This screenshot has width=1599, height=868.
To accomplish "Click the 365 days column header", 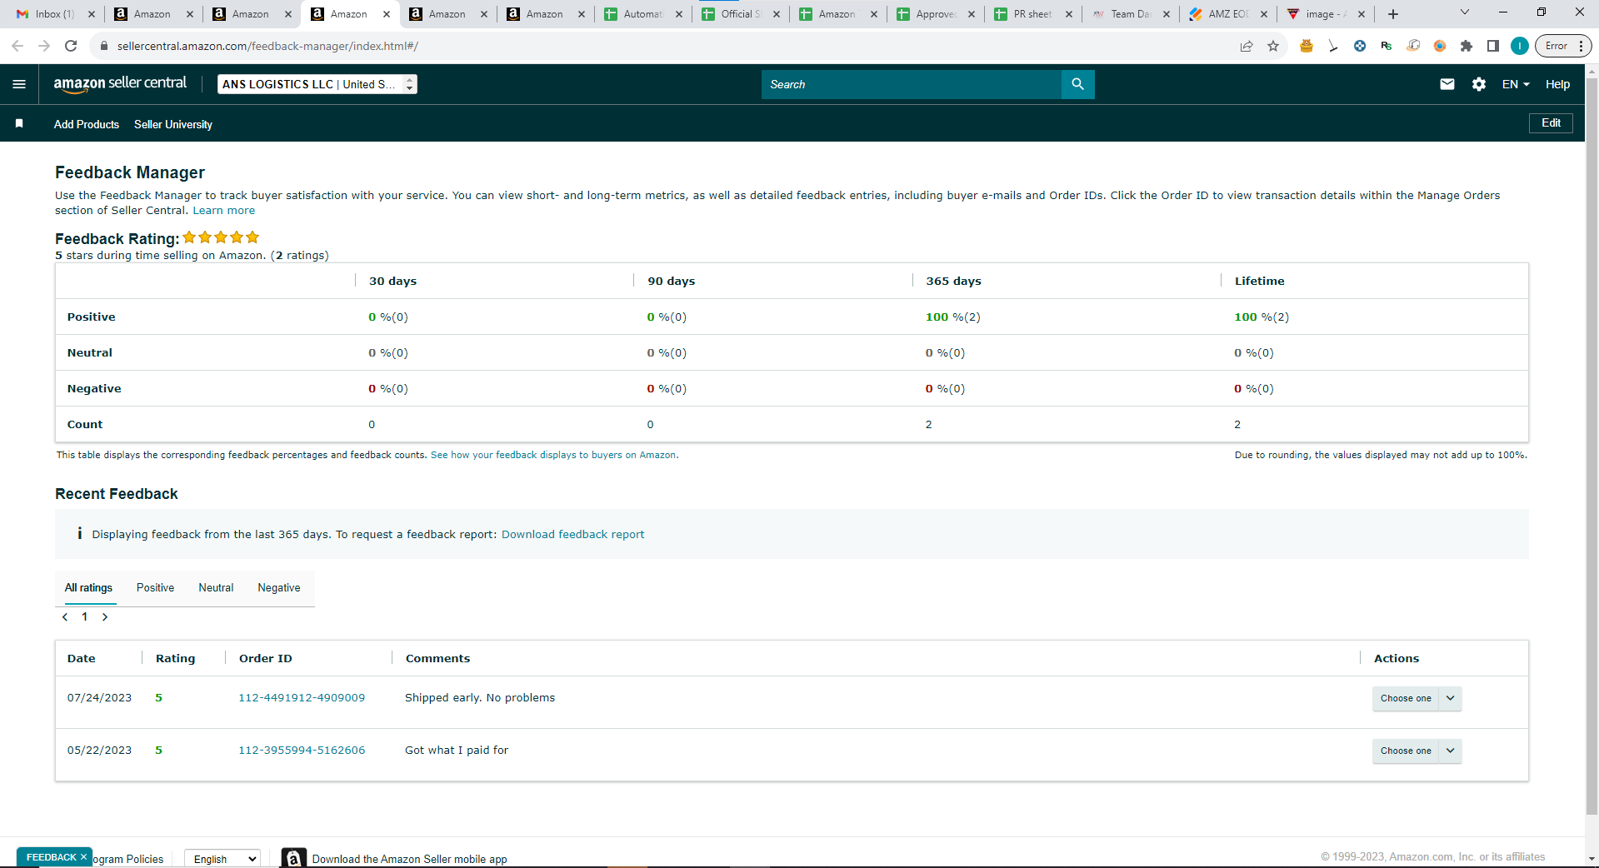I will (953, 281).
